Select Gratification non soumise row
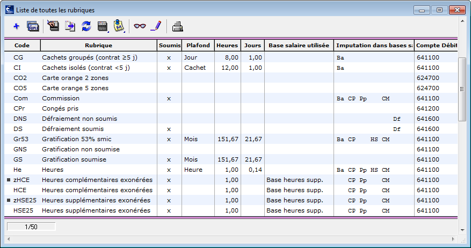 [231, 149]
